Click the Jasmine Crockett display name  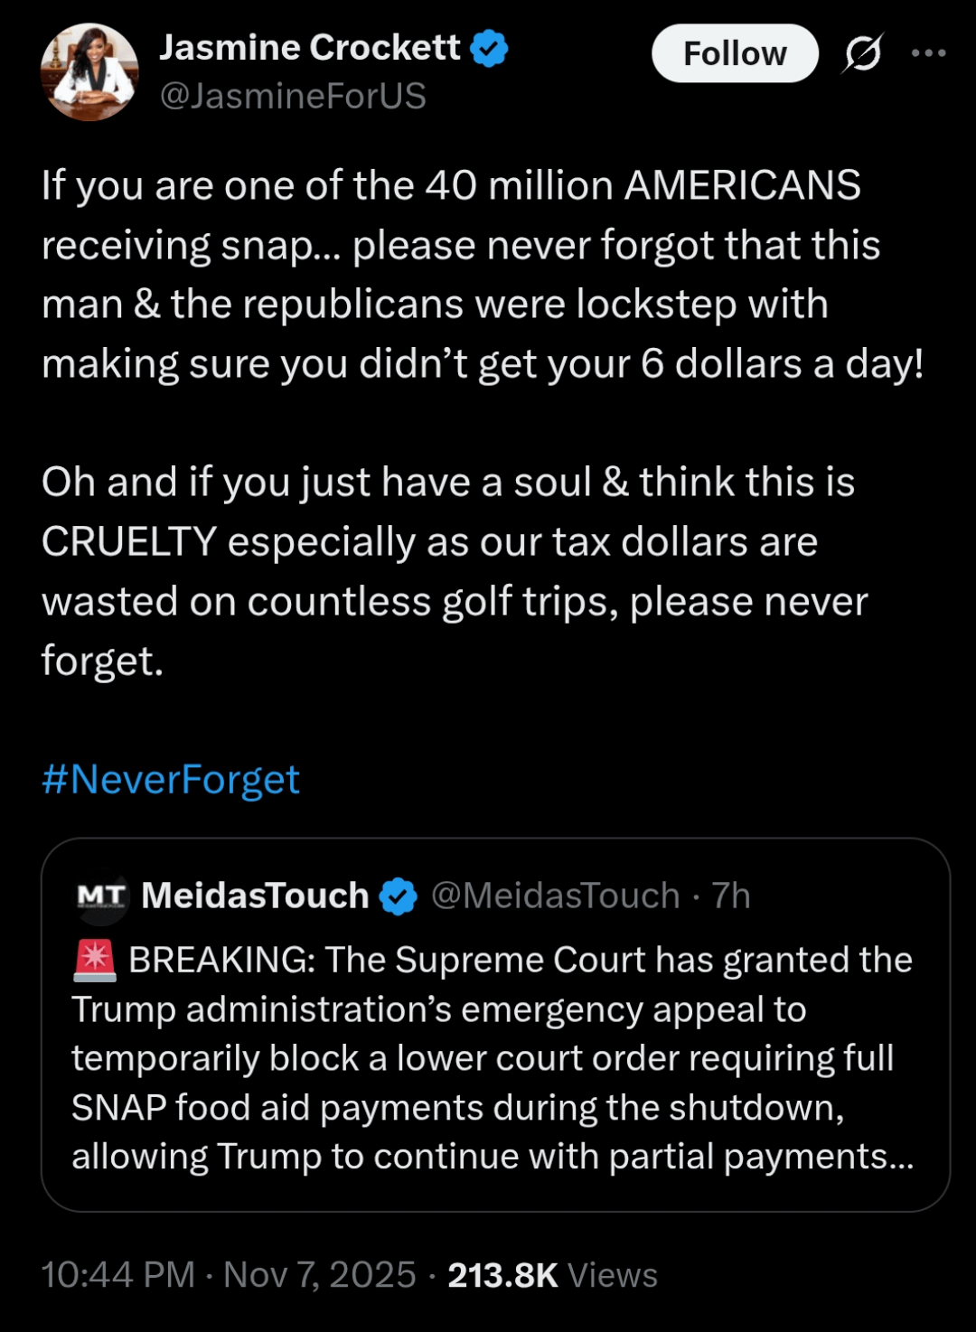[310, 48]
